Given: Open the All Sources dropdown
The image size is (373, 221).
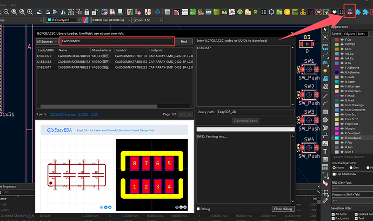Looking at the screenshot, I should [x=47, y=42].
